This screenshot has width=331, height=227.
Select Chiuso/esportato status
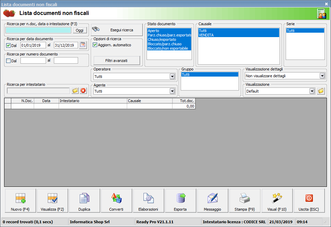point(169,39)
